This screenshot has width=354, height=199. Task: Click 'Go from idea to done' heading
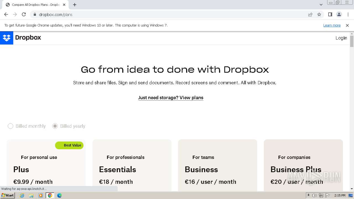click(175, 69)
